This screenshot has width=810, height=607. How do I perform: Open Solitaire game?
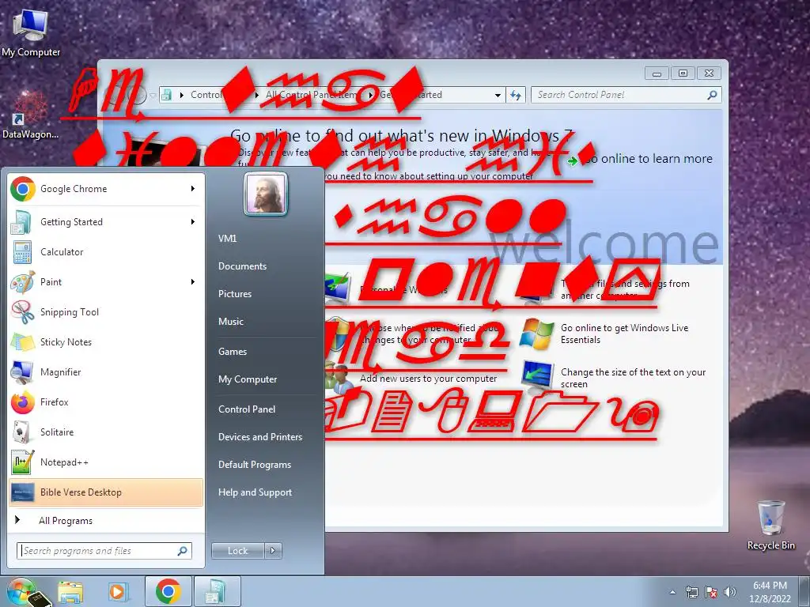(106, 432)
